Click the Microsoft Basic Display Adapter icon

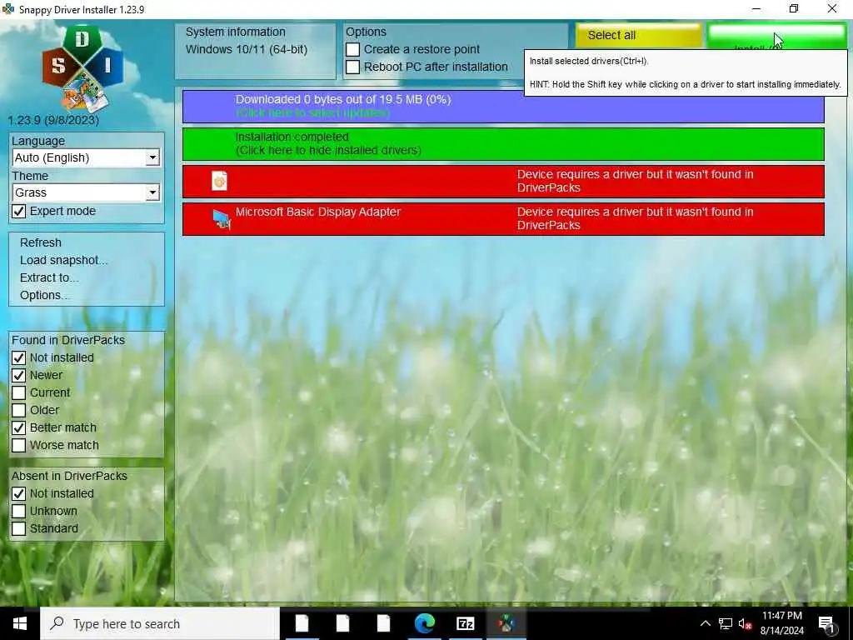222,219
